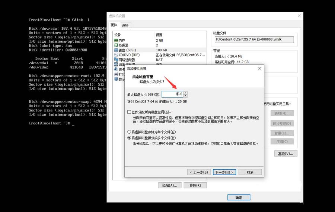Screen dimensions: 335x212
Task: Choose 将虚拟磁盘拆分成多个文件 radio option
Action: pos(129,138)
